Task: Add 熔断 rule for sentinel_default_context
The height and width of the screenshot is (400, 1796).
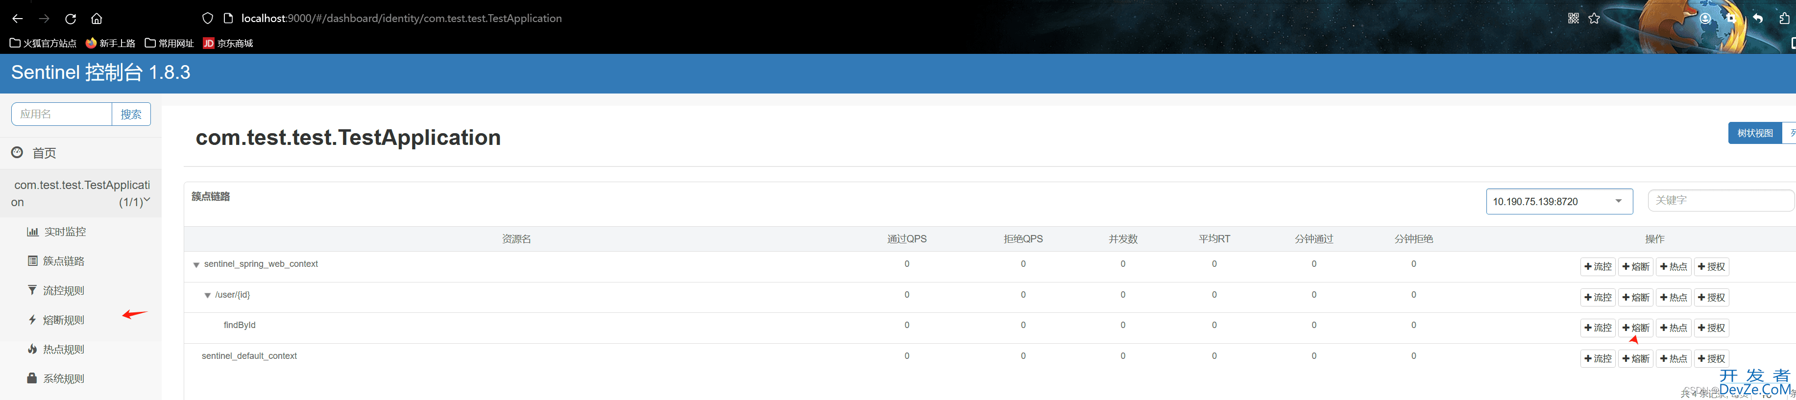Action: tap(1636, 358)
